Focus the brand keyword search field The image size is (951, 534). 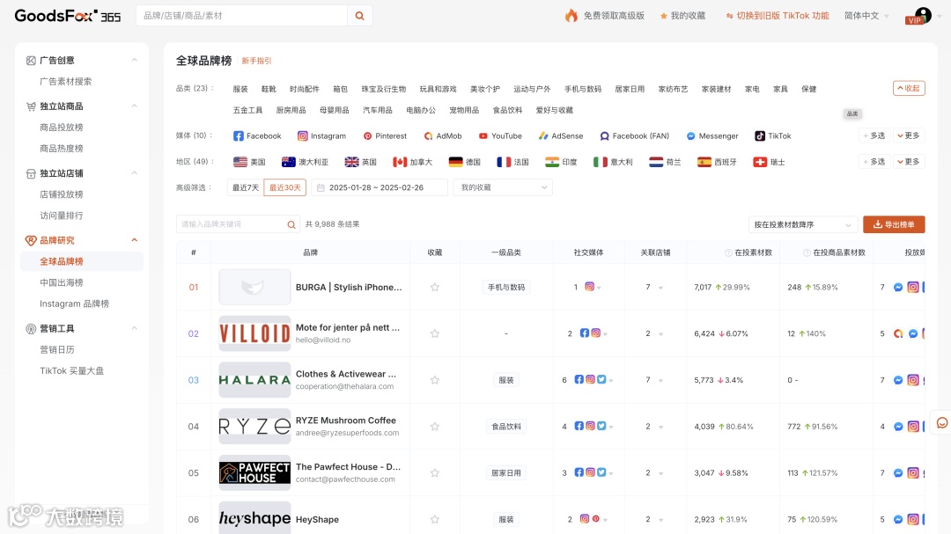click(231, 224)
